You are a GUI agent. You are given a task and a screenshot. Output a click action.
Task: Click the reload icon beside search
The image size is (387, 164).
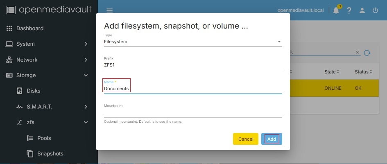tap(367, 53)
